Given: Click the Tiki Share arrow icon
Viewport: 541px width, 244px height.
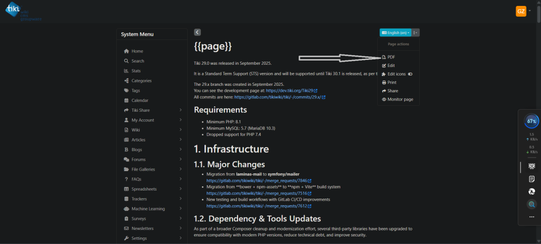Looking at the screenshot, I should tap(126, 110).
